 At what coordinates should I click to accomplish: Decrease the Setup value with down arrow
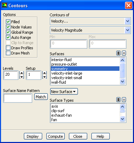pyautogui.click(x=45, y=77)
